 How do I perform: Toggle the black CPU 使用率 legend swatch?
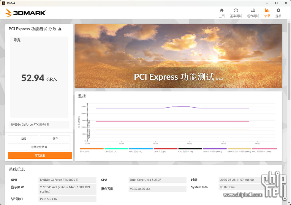190,149
